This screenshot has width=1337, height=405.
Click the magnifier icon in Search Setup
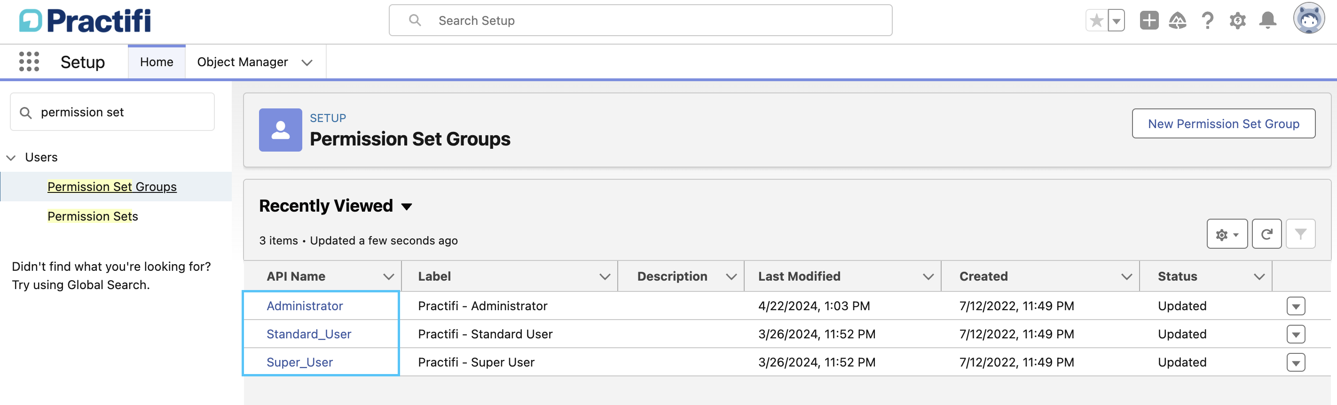[x=415, y=20]
